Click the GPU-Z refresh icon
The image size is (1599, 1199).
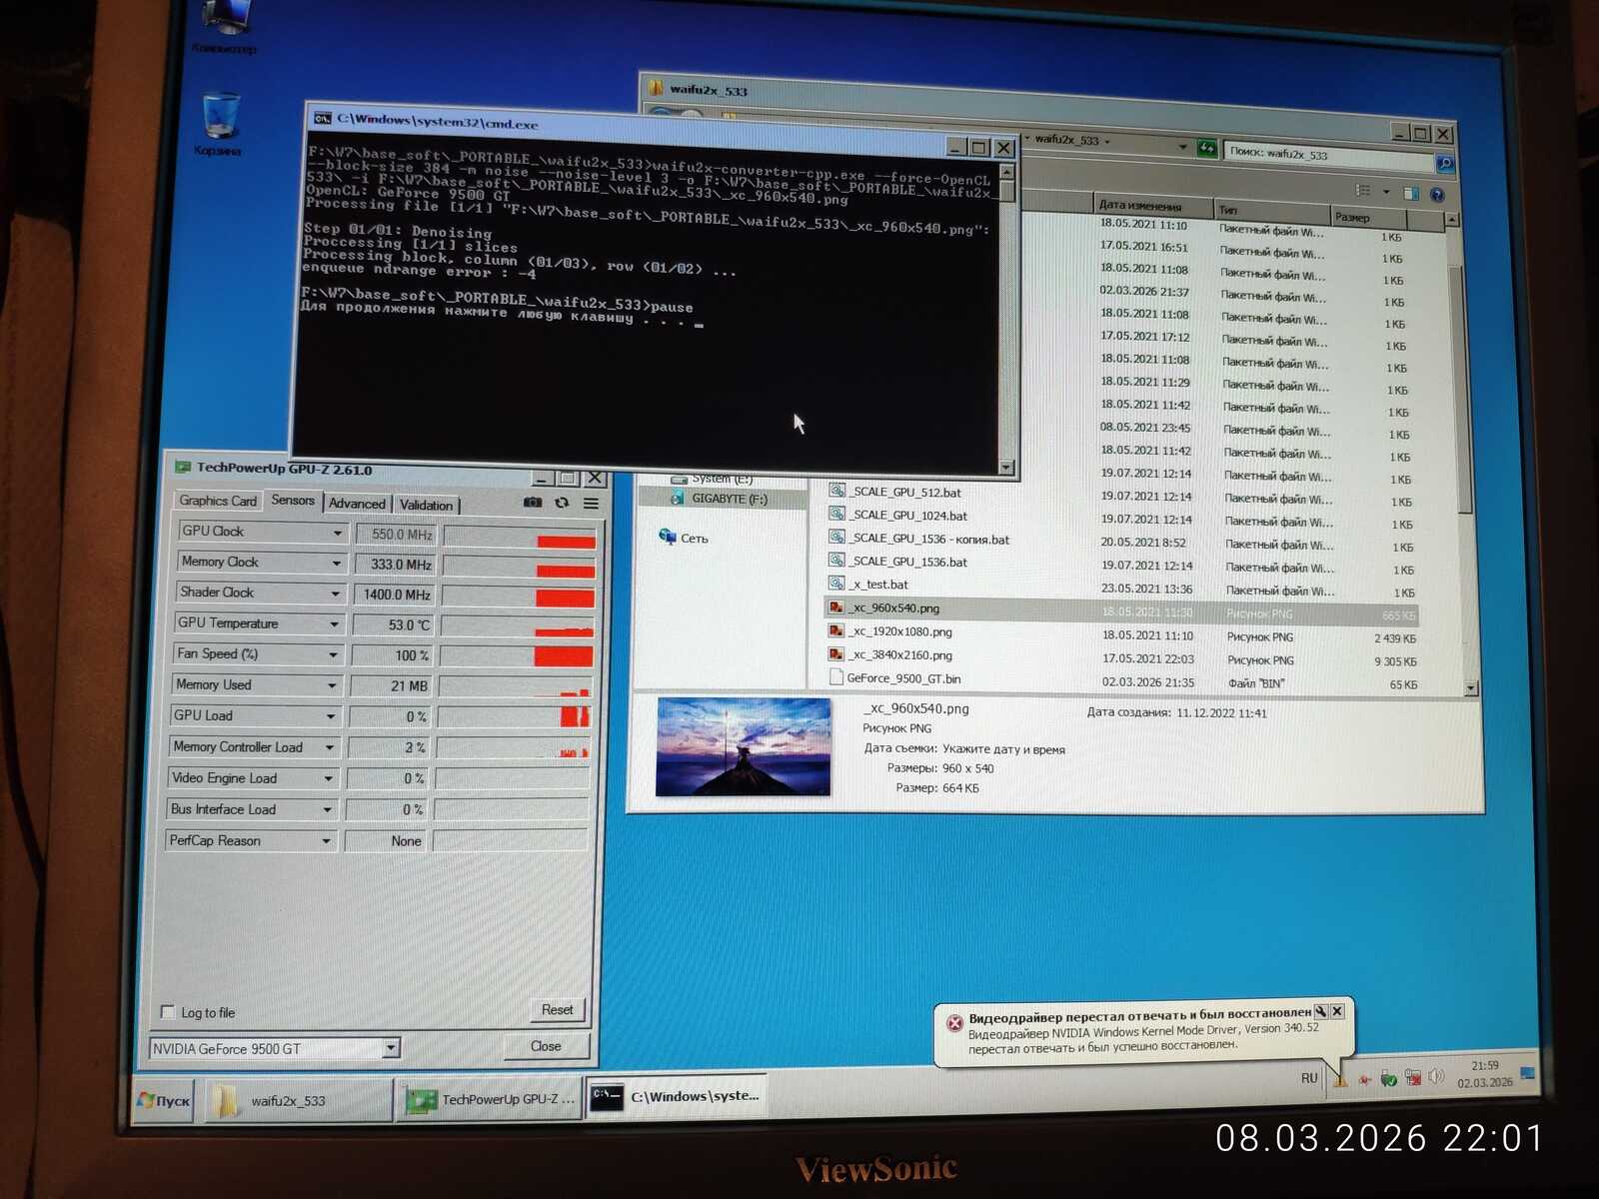(x=562, y=503)
